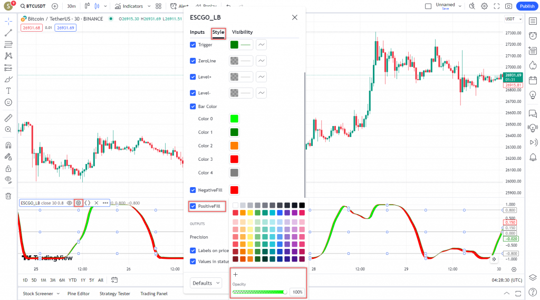Toggle the Level- checkbox
This screenshot has width=540, height=300.
[x=193, y=93]
